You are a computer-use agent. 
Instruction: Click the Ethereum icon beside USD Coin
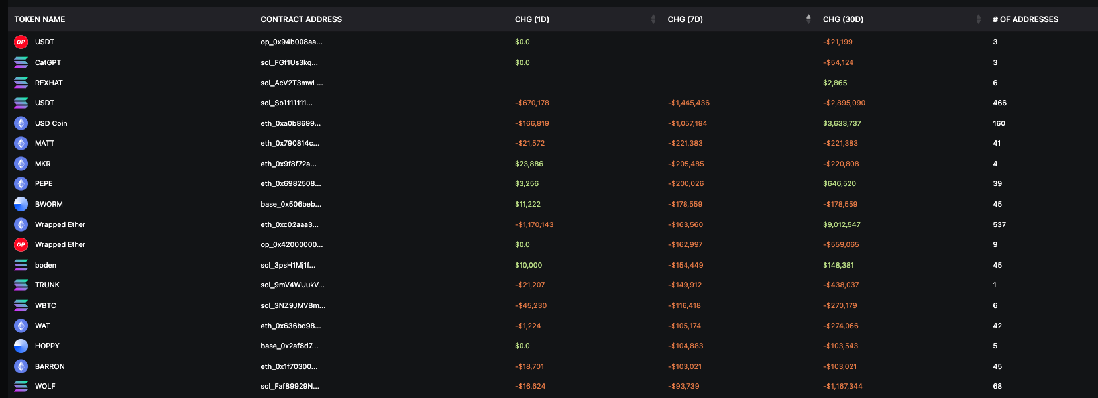coord(21,123)
